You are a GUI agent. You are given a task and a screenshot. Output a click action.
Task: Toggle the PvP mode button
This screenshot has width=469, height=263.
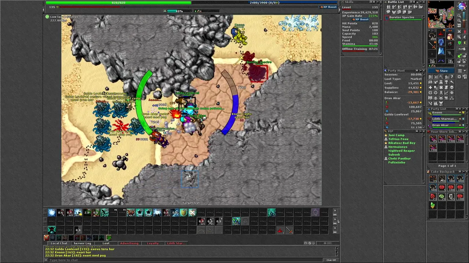pyautogui.click(x=462, y=49)
